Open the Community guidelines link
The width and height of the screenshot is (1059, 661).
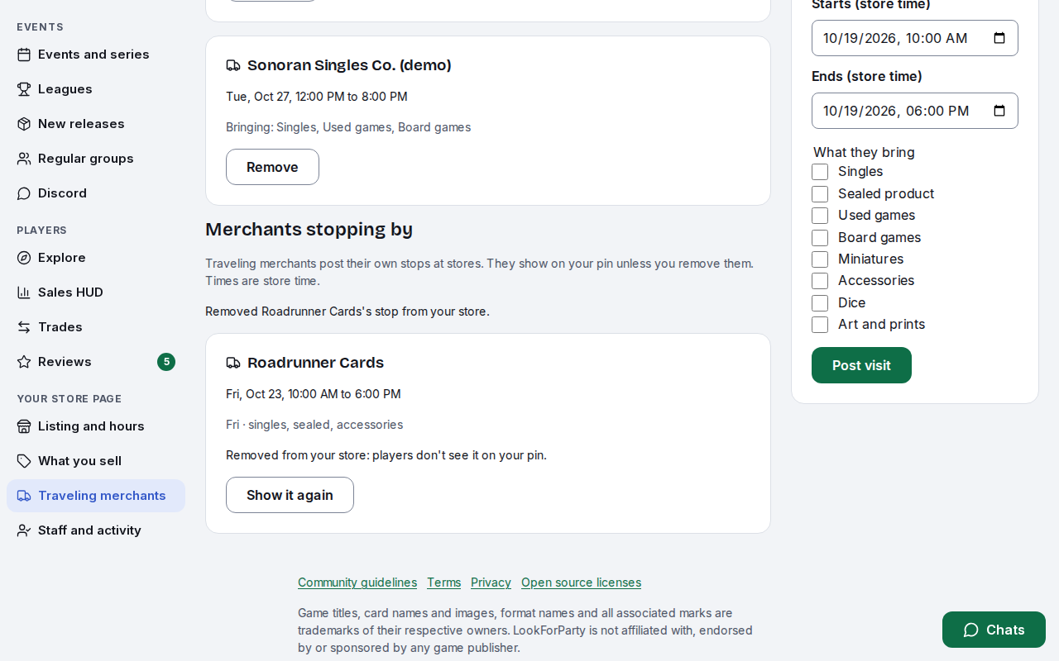(x=357, y=583)
